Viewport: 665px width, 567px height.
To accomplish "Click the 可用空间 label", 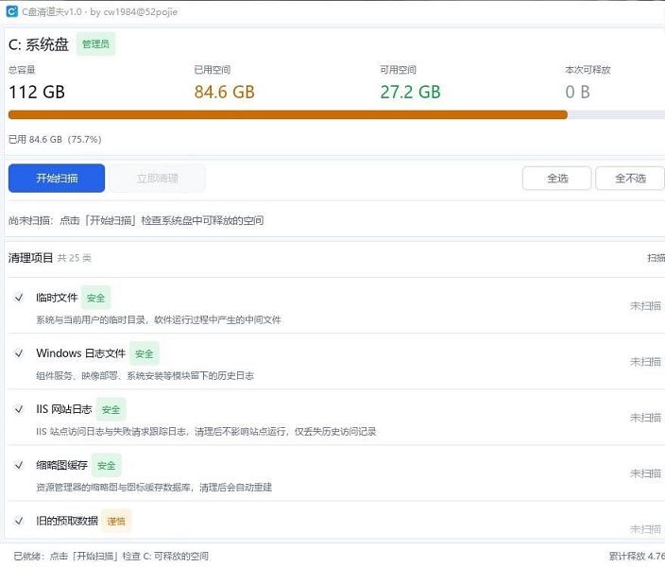I will pos(398,70).
